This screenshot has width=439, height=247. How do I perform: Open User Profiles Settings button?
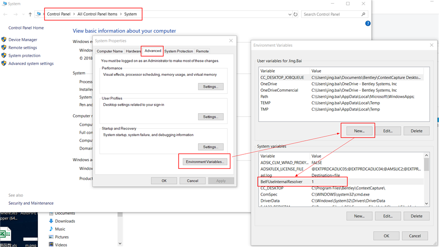(211, 117)
